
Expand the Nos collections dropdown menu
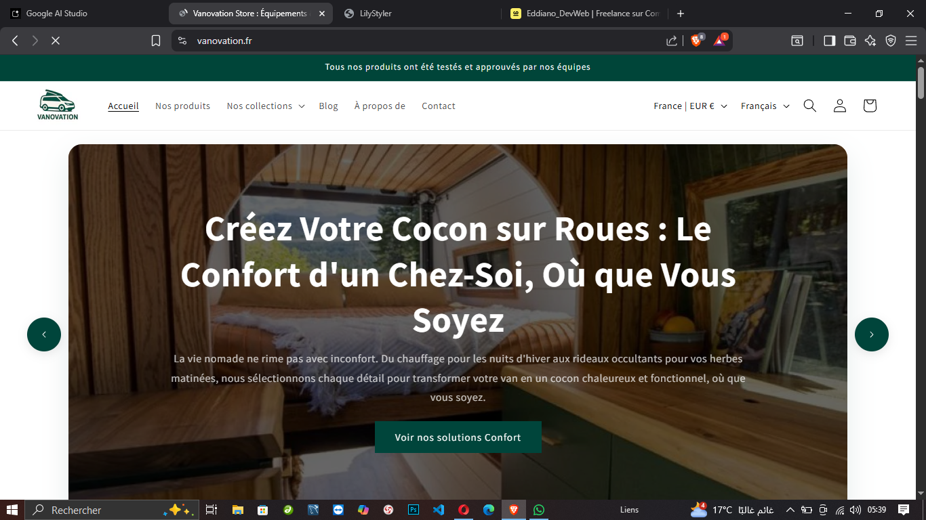click(x=266, y=106)
